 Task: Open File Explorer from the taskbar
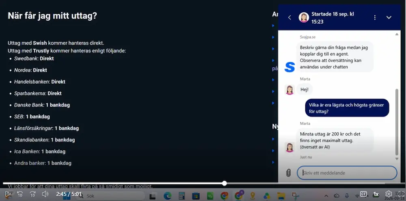click(281, 196)
